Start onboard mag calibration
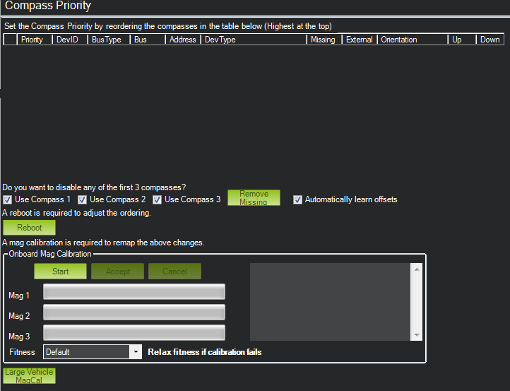This screenshot has width=510, height=391. click(61, 272)
